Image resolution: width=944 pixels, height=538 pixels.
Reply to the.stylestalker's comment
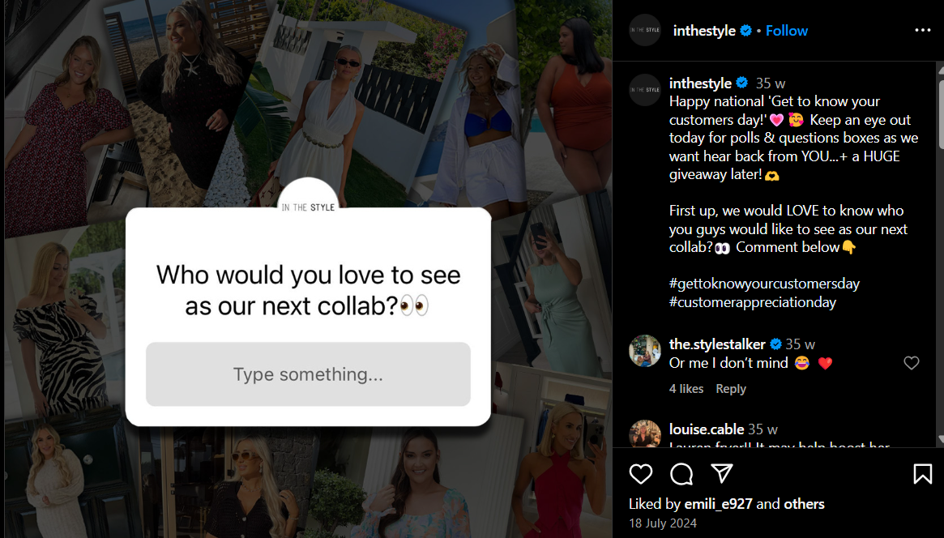point(731,389)
